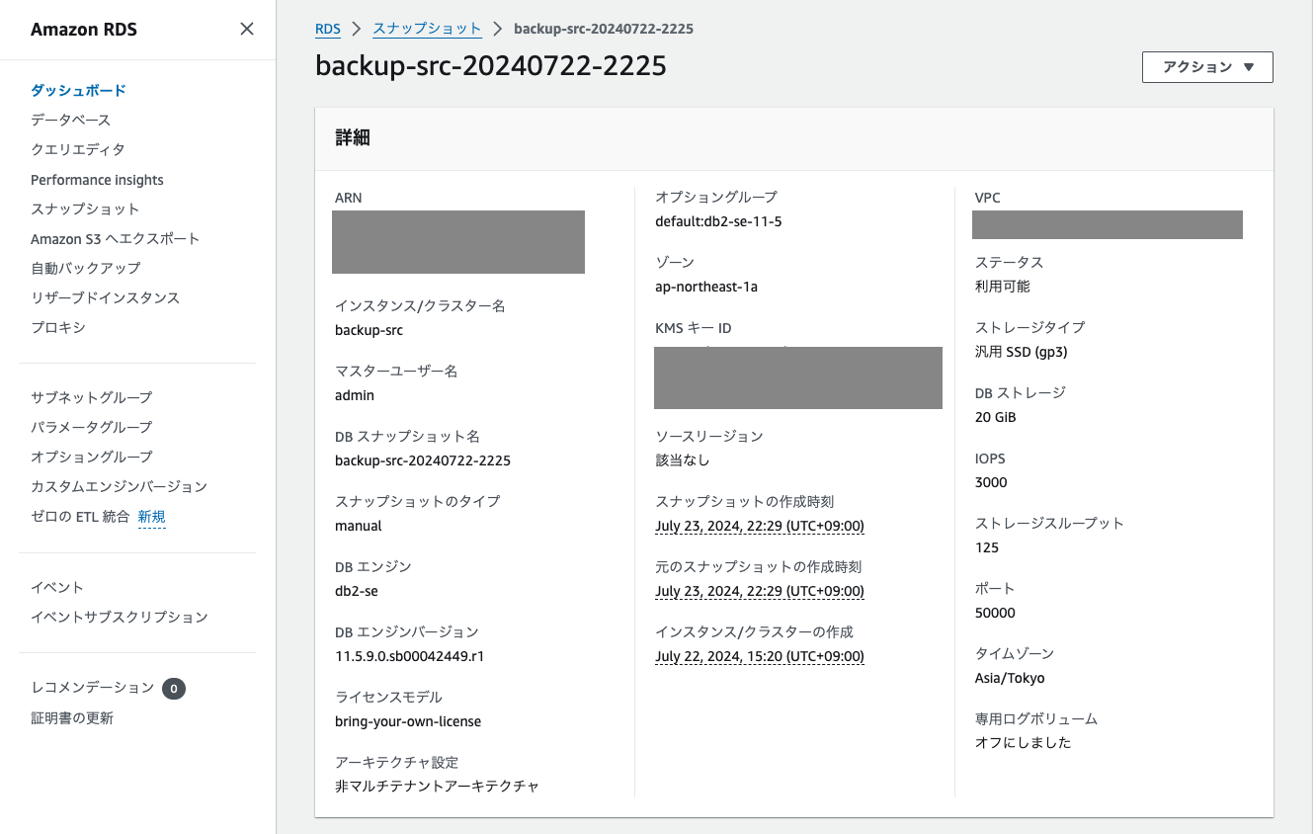Click DB storage value 20 GiB
The height and width of the screenshot is (834, 1316).
(x=996, y=417)
